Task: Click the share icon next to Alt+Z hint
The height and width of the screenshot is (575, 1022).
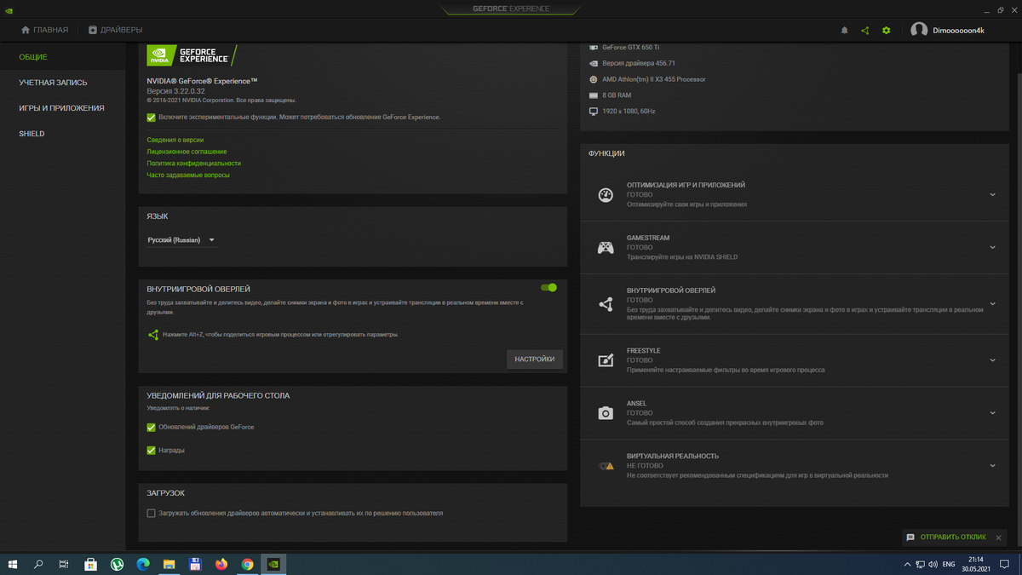Action: tap(153, 335)
